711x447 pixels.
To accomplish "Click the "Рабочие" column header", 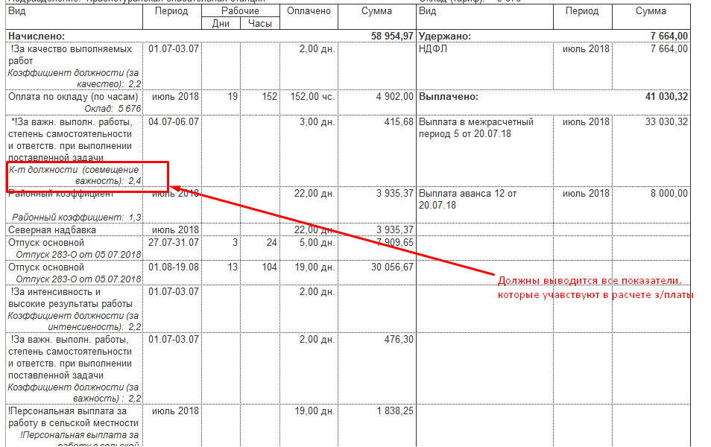I will pos(241,11).
